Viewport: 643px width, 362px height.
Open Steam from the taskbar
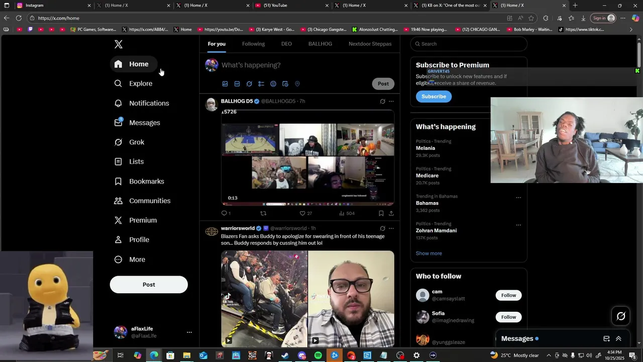click(285, 355)
